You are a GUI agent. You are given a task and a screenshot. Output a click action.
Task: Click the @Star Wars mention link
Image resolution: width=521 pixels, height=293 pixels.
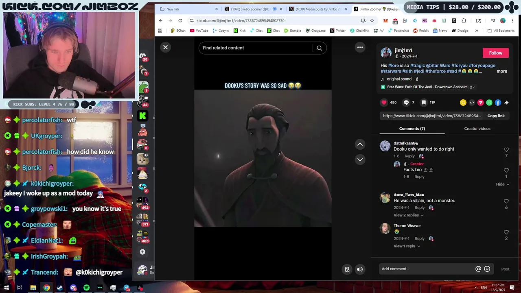[438, 66]
